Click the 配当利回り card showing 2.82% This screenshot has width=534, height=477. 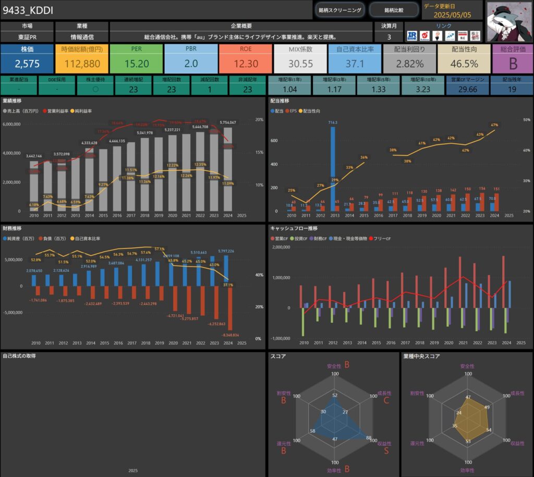410,59
